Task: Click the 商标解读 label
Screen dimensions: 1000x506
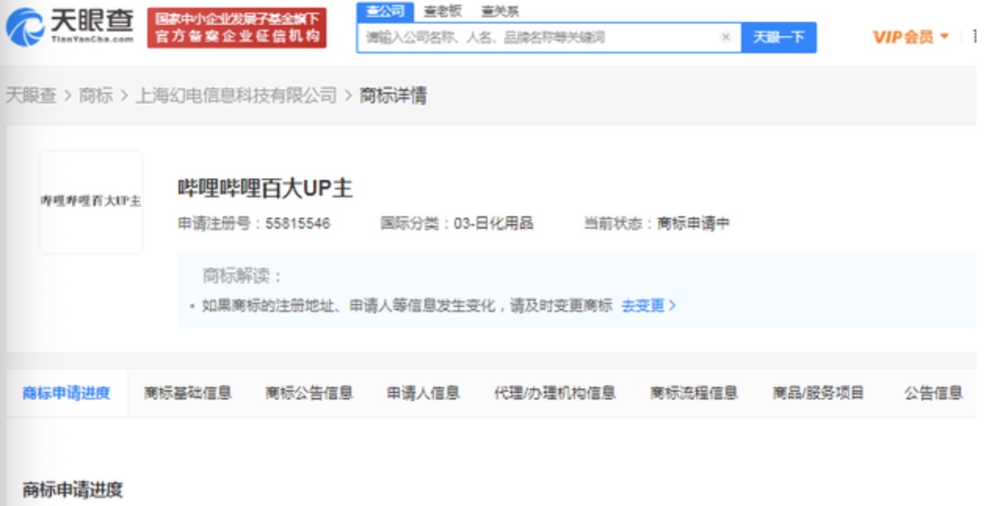Action: [x=243, y=276]
